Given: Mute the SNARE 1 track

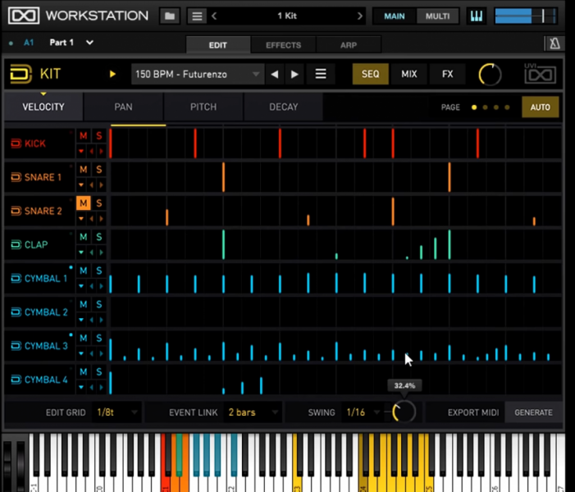Looking at the screenshot, I should click(x=83, y=170).
